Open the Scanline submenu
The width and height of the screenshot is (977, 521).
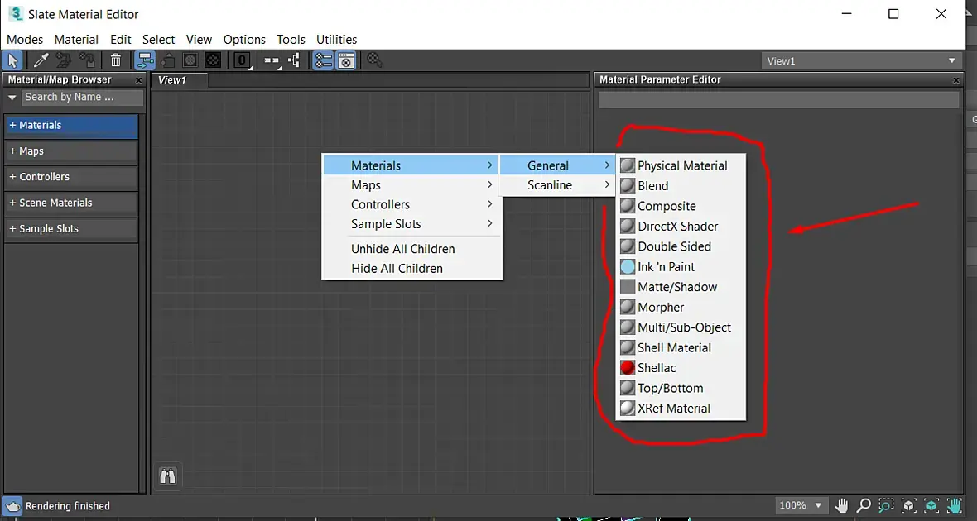(558, 185)
